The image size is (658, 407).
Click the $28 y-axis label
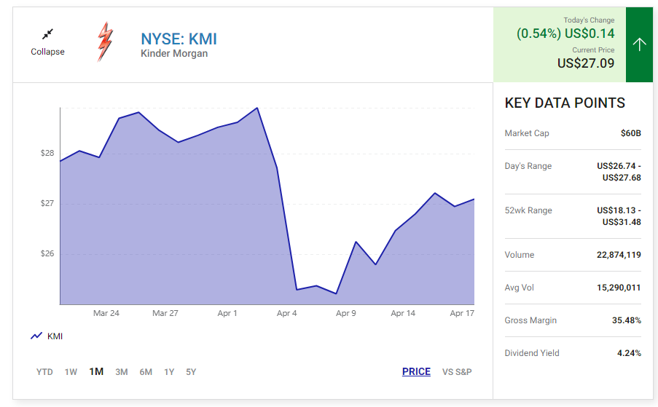[x=47, y=153]
